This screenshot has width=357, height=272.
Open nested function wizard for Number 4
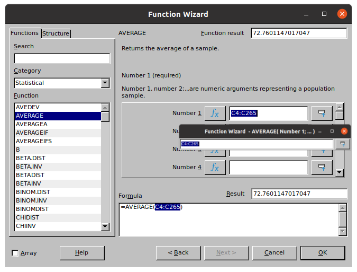point(215,167)
